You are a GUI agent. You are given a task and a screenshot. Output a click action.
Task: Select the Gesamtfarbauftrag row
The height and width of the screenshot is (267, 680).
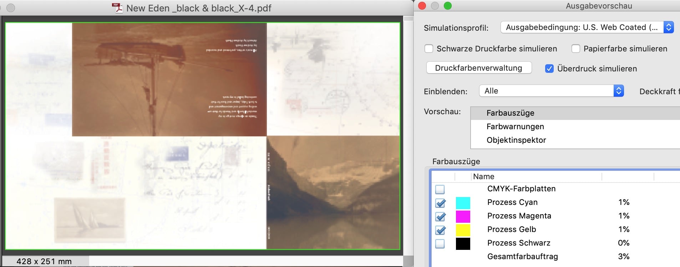coord(556,257)
